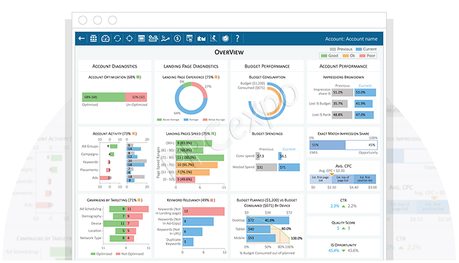Open the dollar trend arrow icon
The image size is (459, 263).
166,38
